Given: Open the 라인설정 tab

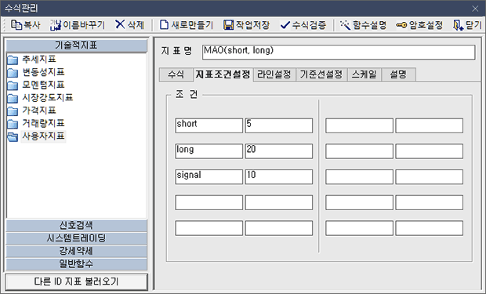Looking at the screenshot, I should pyautogui.click(x=274, y=74).
